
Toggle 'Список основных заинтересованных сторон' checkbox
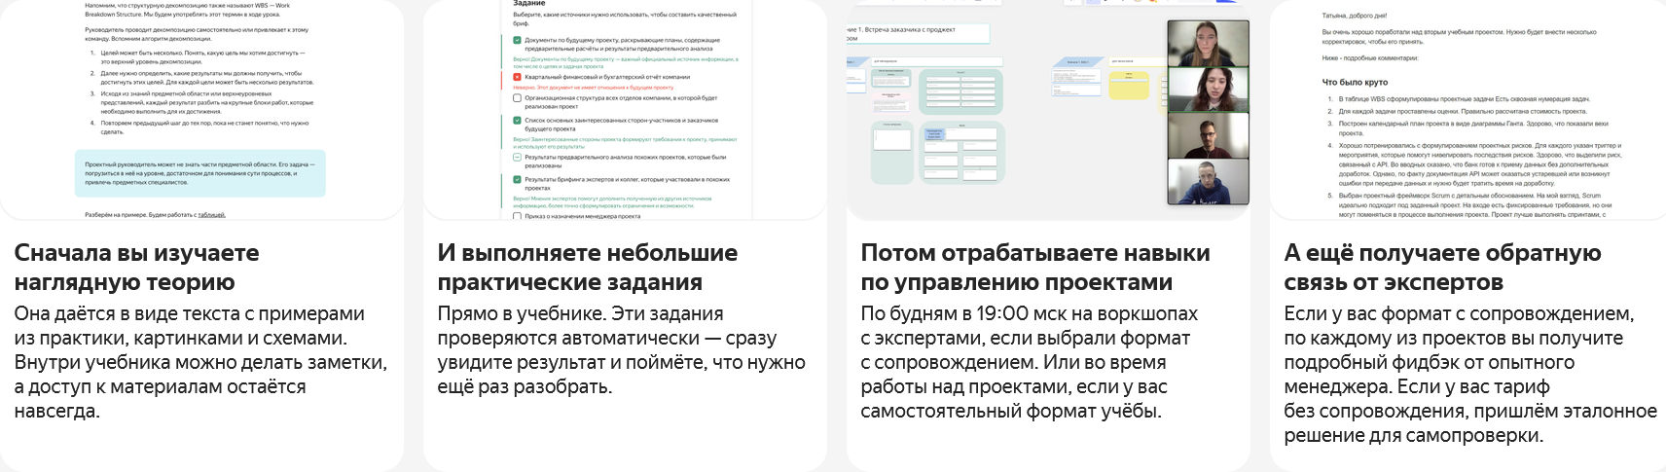pos(518,120)
